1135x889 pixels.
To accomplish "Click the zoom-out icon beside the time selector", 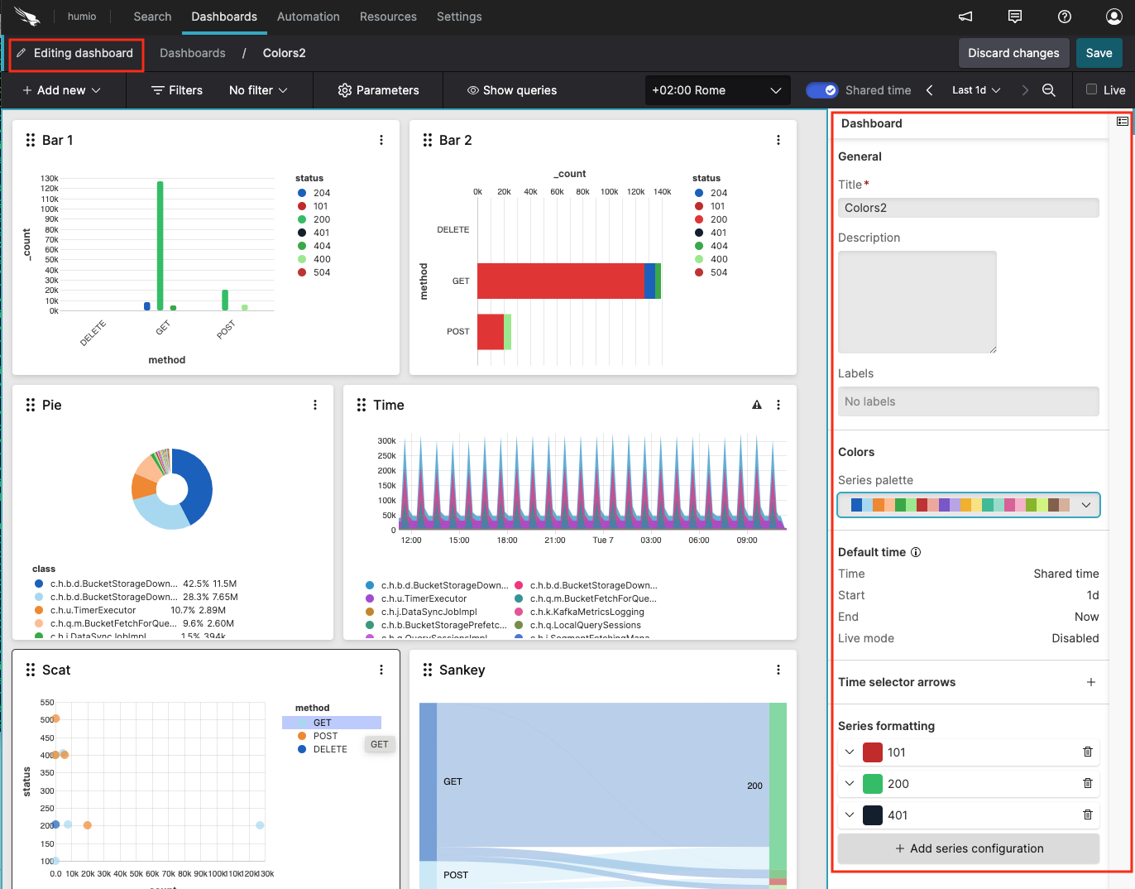I will click(x=1049, y=90).
